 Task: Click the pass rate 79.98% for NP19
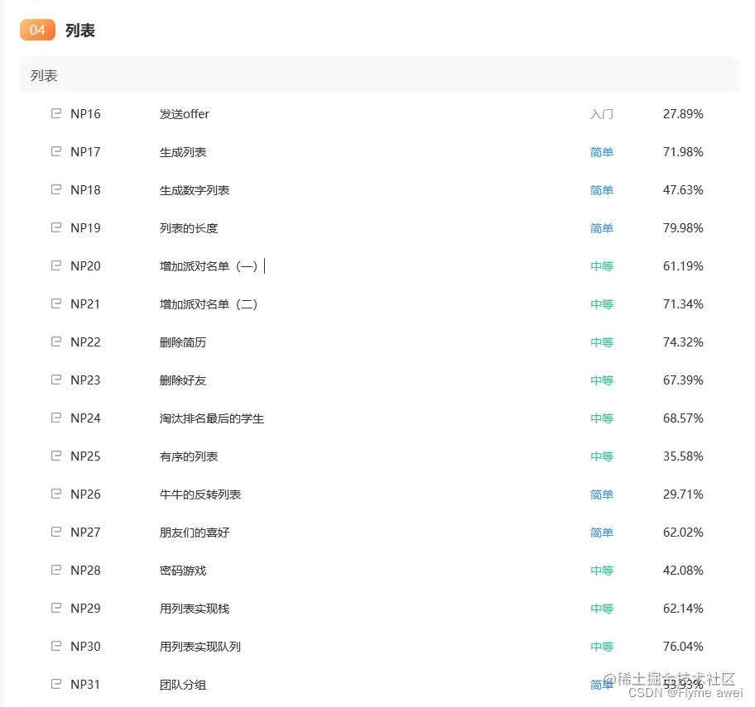click(x=683, y=227)
